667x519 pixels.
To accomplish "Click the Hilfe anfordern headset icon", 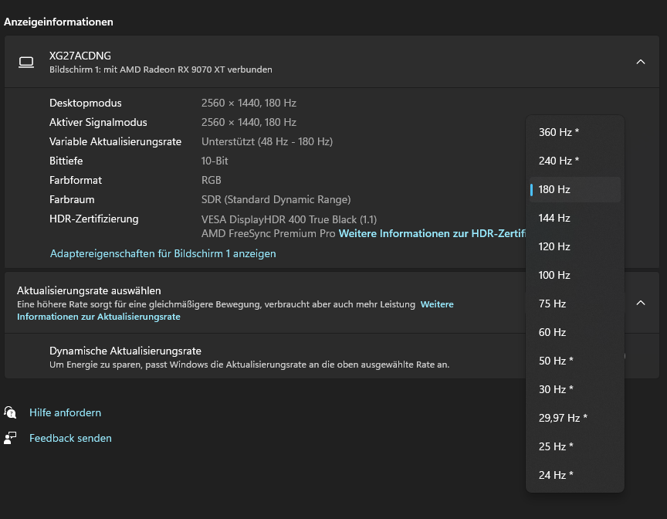I will tap(10, 412).
